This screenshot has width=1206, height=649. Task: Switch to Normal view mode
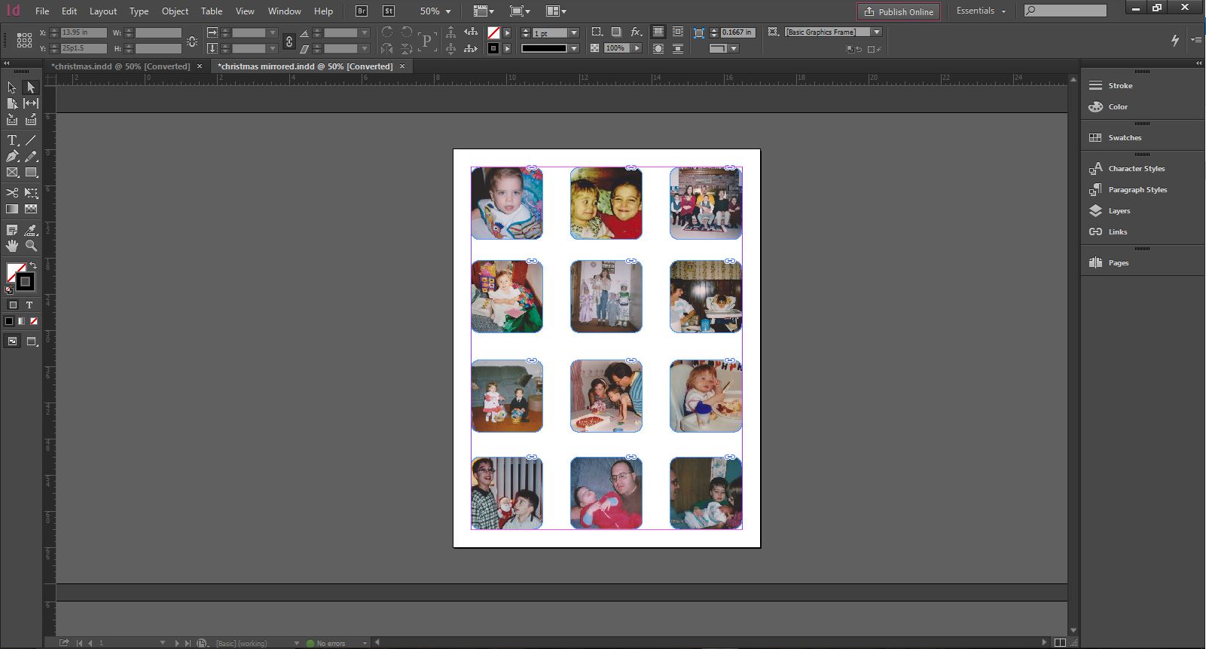point(13,341)
